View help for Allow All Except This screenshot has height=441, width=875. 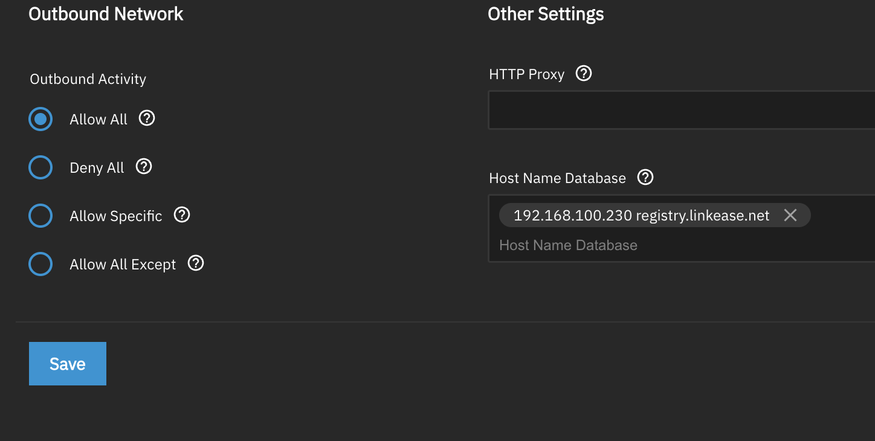196,263
